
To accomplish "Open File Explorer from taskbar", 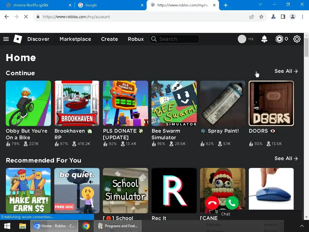I will point(22,226).
